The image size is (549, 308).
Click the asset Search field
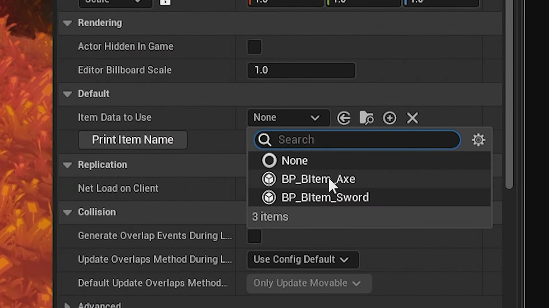[357, 140]
